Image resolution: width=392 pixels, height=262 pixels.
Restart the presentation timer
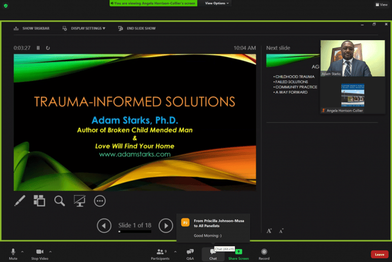[48, 48]
